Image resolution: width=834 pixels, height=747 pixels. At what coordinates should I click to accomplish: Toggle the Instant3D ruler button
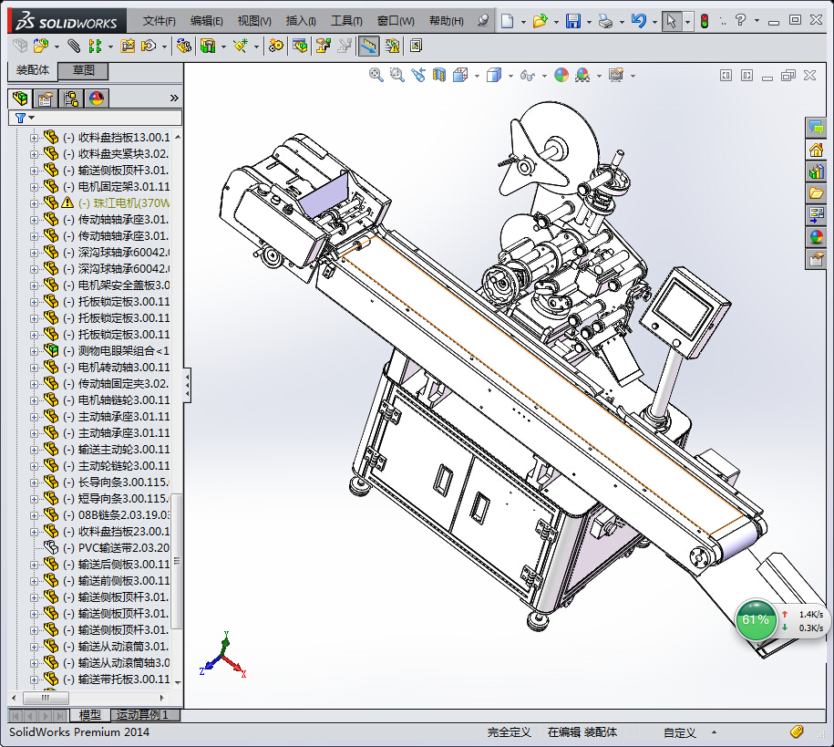[x=368, y=47]
